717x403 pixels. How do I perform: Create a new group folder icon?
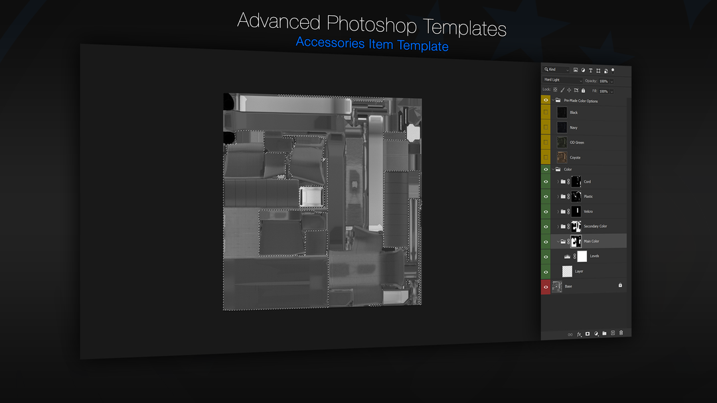[x=605, y=333]
